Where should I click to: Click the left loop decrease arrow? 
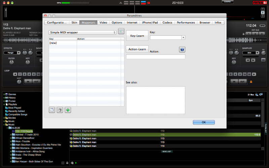(15, 74)
